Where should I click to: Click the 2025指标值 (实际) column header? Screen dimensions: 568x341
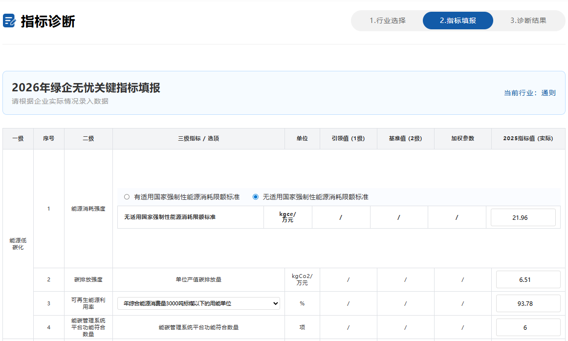click(528, 139)
